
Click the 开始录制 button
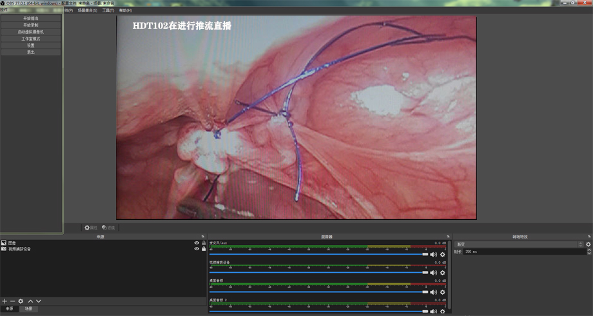tap(31, 25)
